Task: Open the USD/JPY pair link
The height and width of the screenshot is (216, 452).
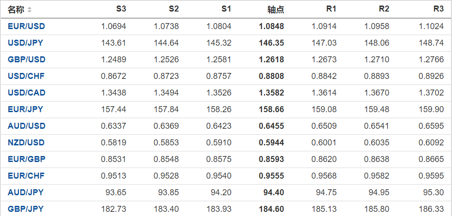Action: pyautogui.click(x=26, y=43)
